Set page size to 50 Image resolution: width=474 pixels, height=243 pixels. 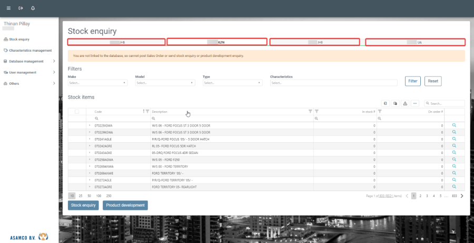89,196
